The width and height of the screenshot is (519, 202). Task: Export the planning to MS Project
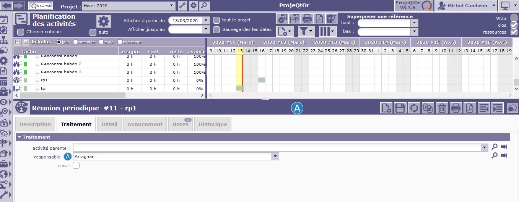point(332,18)
